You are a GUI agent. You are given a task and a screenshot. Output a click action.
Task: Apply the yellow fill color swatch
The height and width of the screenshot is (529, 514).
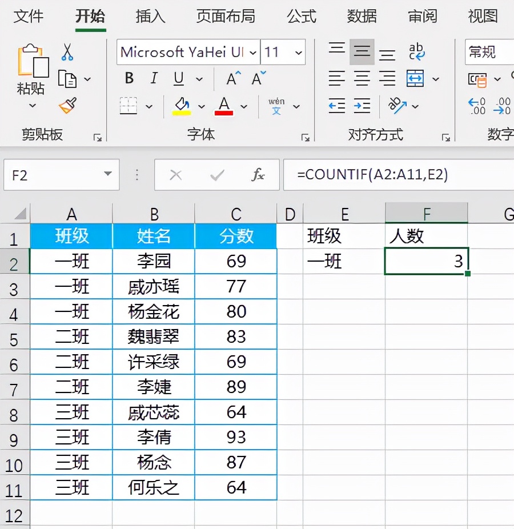[x=182, y=106]
